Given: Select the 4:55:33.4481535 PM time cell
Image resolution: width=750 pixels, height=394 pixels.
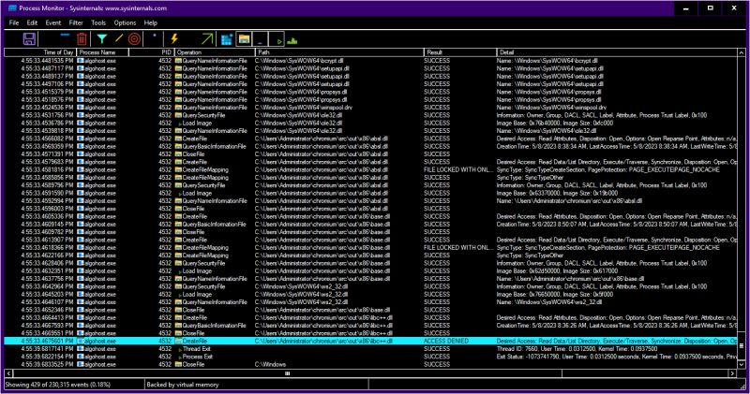Looking at the screenshot, I should (x=47, y=61).
